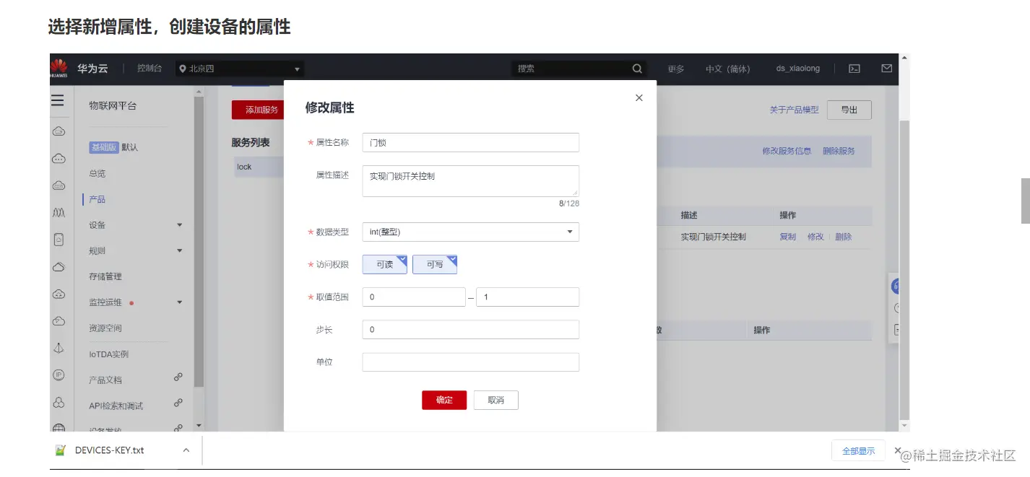Image resolution: width=1030 pixels, height=477 pixels.
Task: Click the 删除服务 link
Action: (x=839, y=151)
